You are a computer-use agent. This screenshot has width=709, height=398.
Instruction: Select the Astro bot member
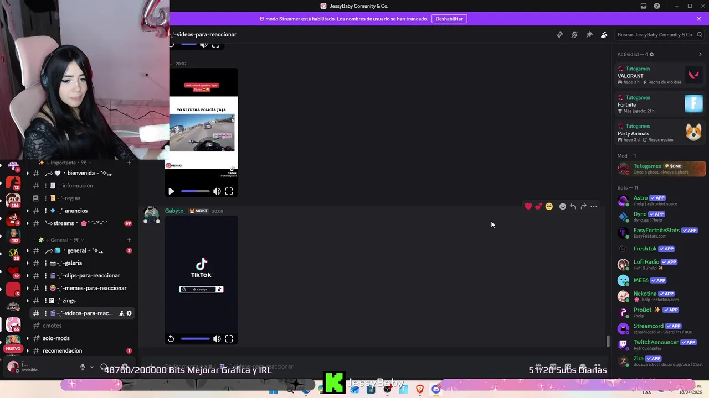[660, 200]
